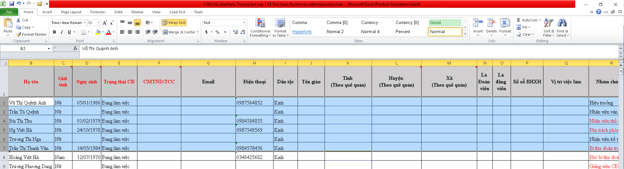Screen dimensions: 624x169
Task: Toggle Wrap Text for selected cells
Action: point(174,23)
